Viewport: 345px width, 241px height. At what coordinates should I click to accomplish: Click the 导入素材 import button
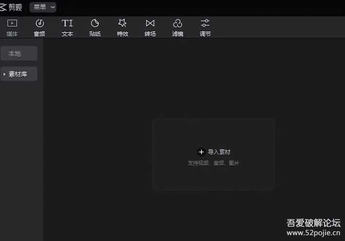pyautogui.click(x=215, y=152)
